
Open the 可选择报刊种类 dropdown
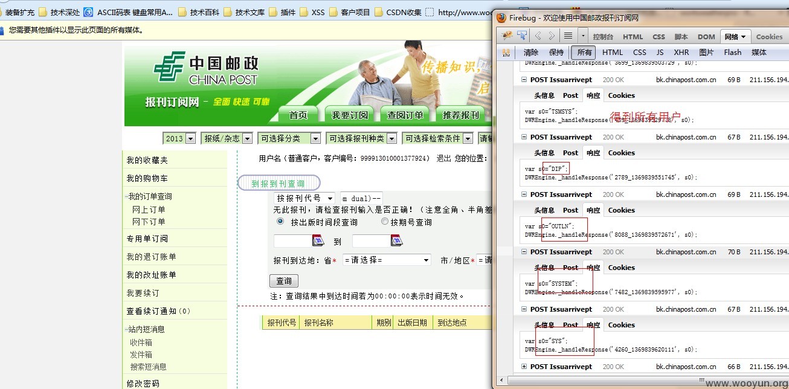pyautogui.click(x=361, y=138)
